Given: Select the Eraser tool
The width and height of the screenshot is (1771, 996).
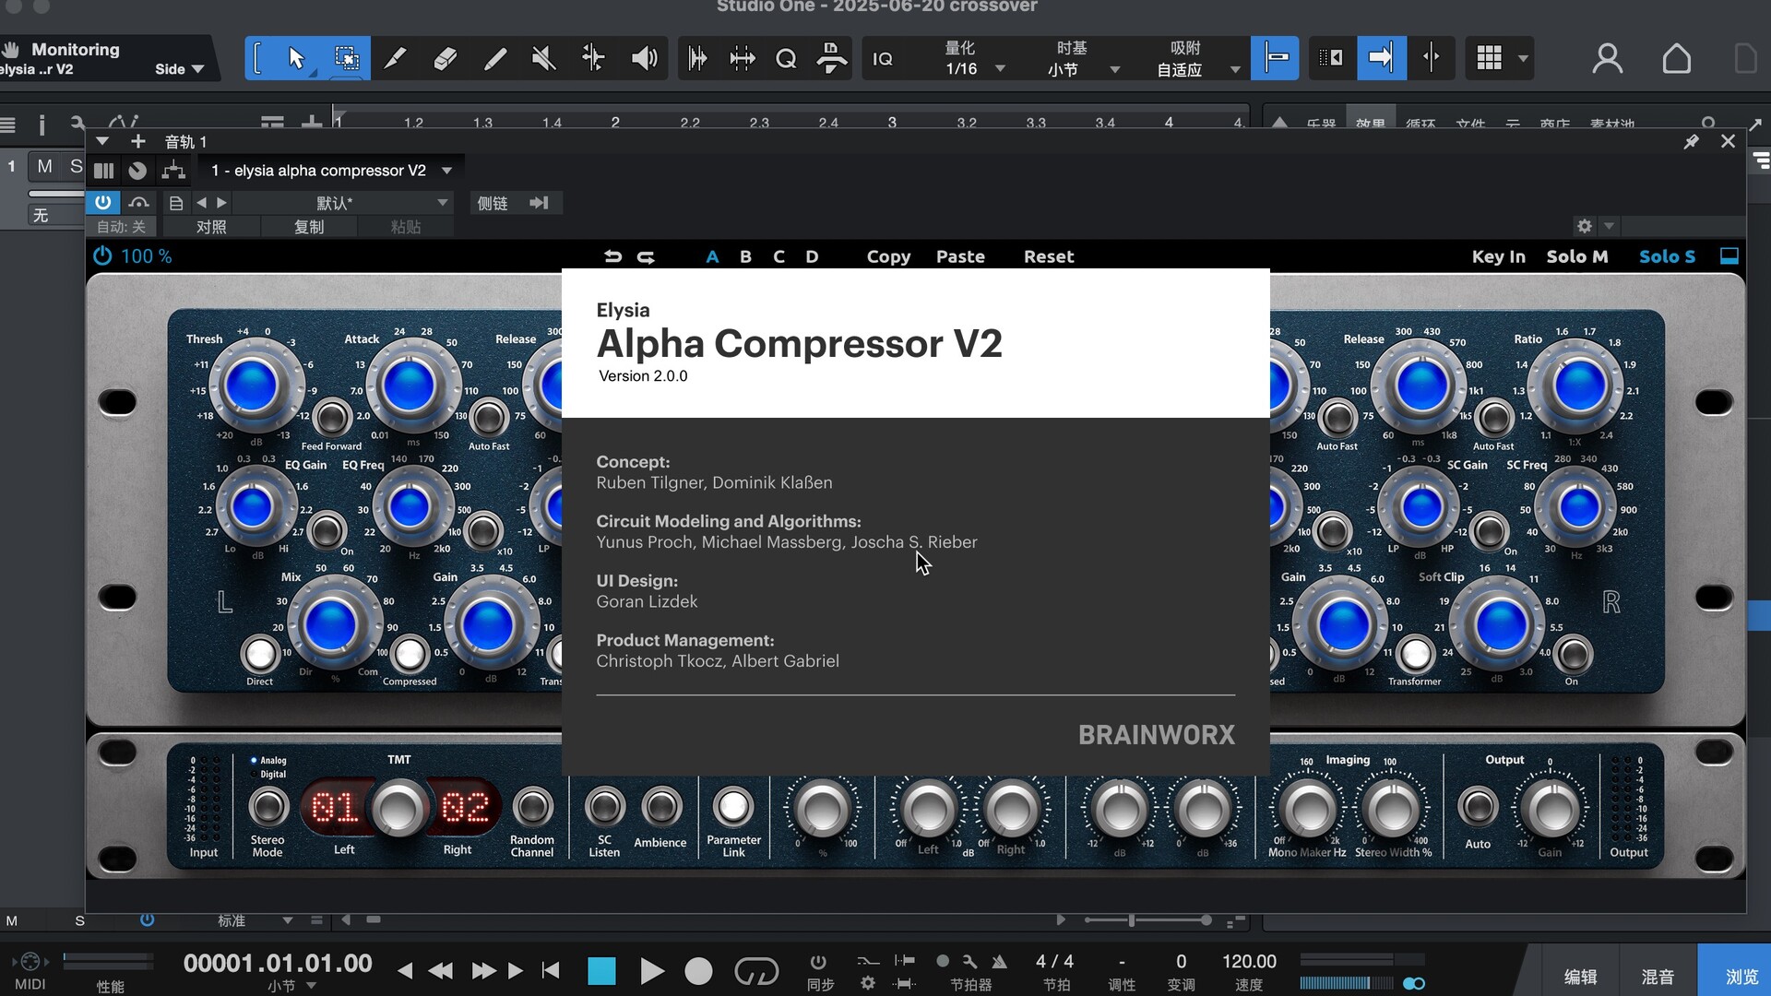Looking at the screenshot, I should [x=445, y=58].
